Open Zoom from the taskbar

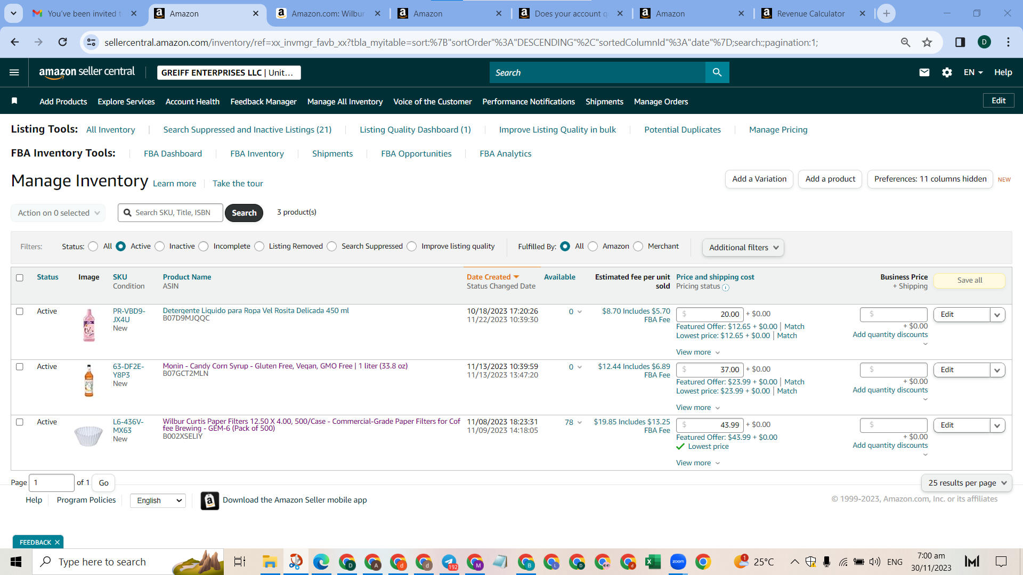pyautogui.click(x=678, y=562)
